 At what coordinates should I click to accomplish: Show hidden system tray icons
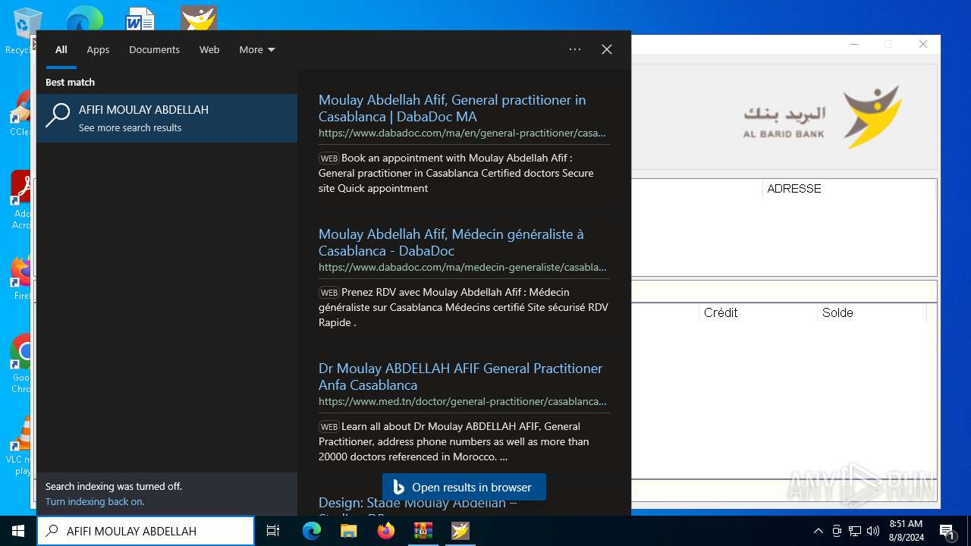coord(818,531)
